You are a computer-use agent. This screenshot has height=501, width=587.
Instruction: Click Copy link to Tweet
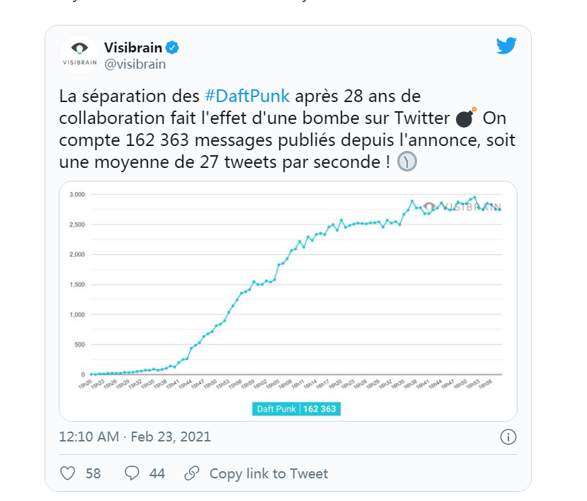(268, 473)
